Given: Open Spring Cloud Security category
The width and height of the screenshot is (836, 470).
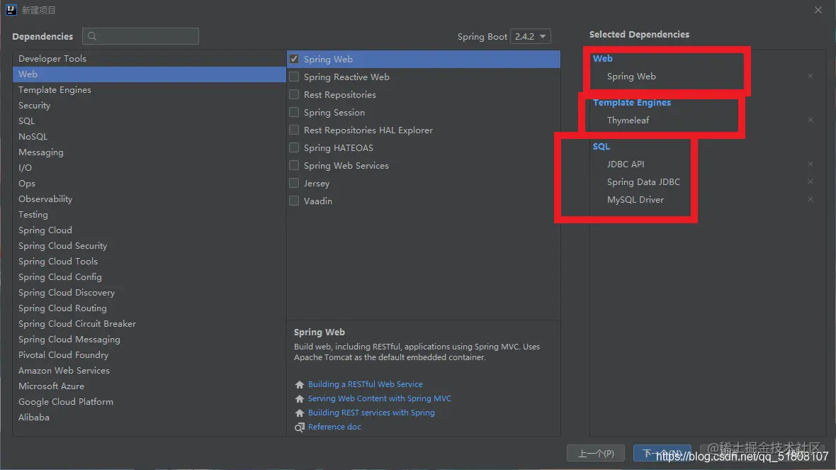Looking at the screenshot, I should 149,245.
